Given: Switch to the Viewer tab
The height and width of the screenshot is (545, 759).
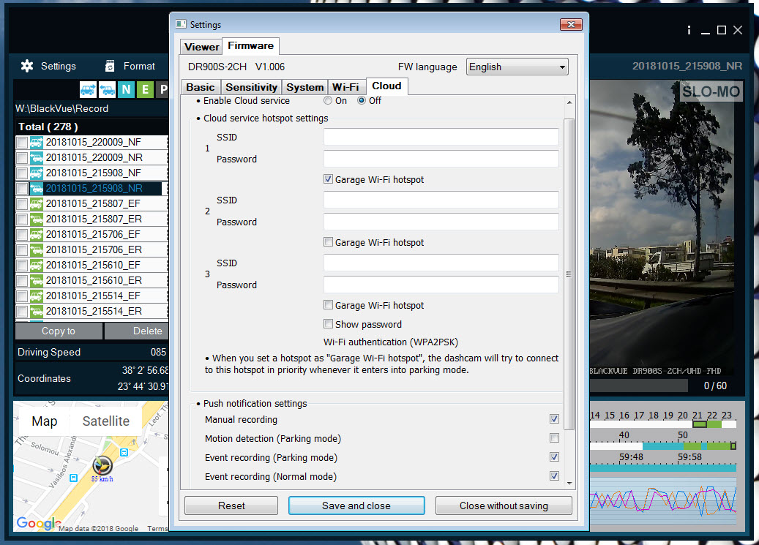Looking at the screenshot, I should pyautogui.click(x=201, y=47).
